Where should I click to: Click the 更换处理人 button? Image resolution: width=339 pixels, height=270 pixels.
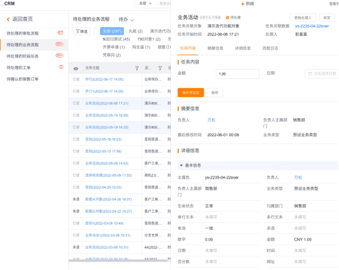click(x=302, y=18)
